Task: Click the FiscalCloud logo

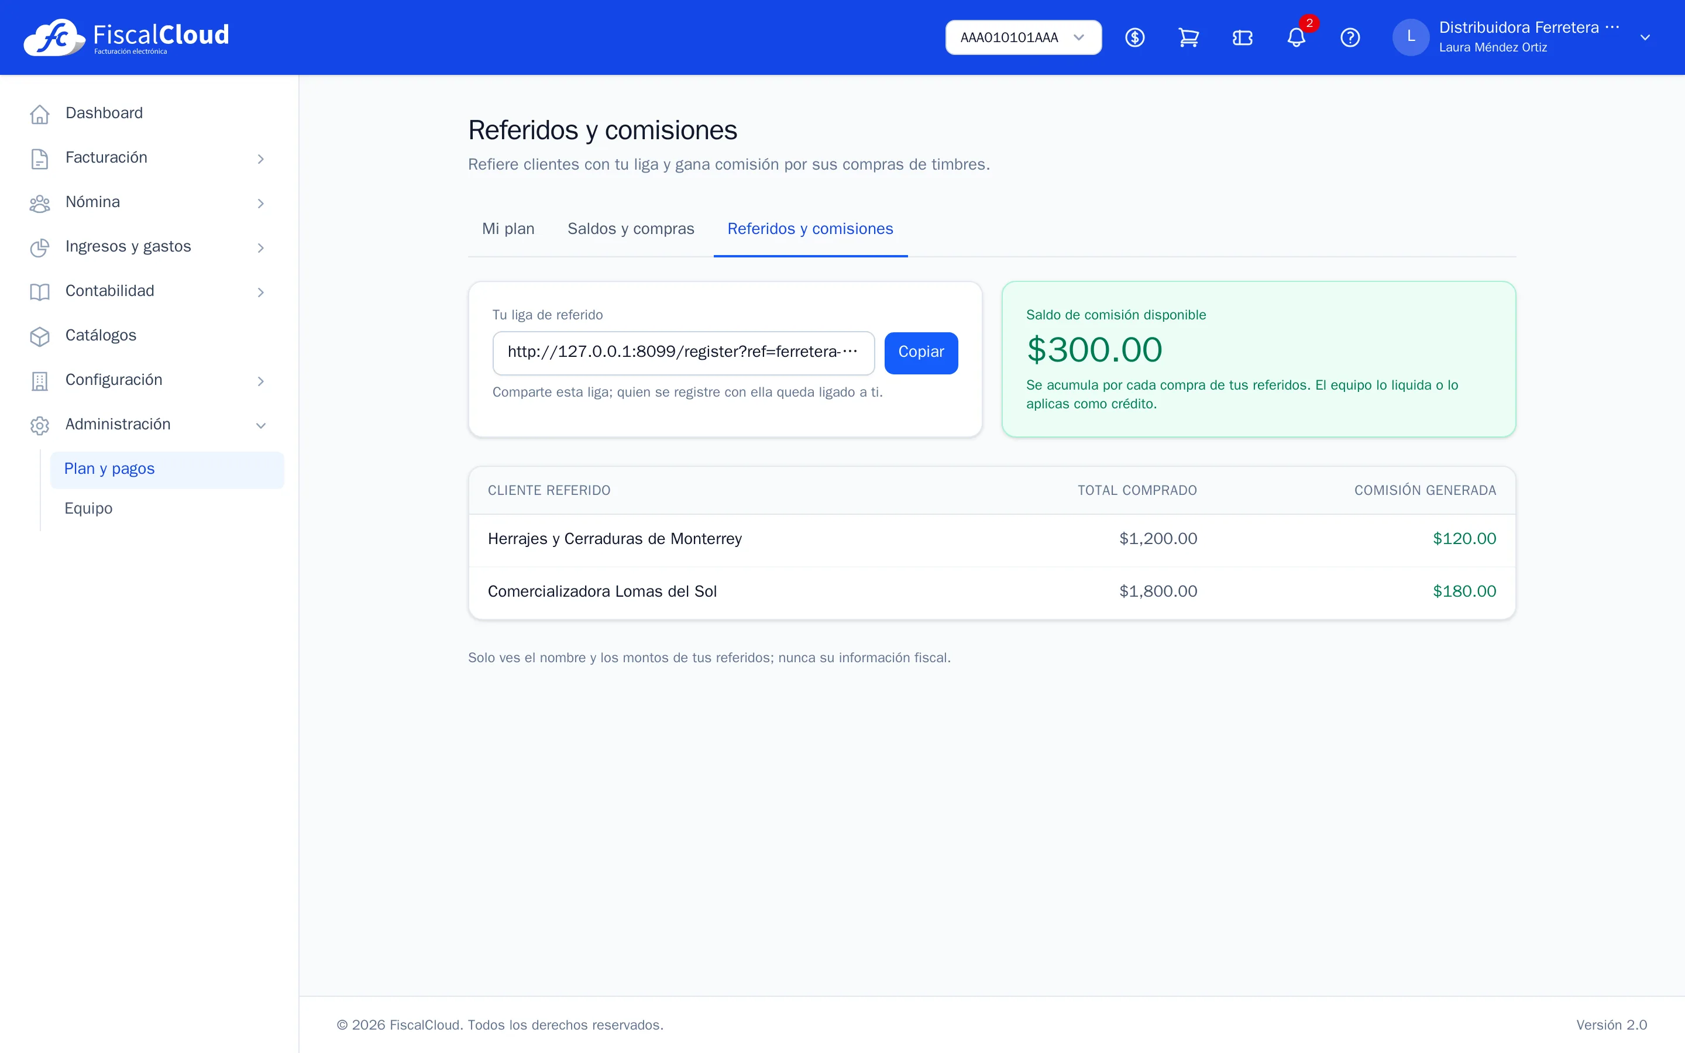Action: pyautogui.click(x=126, y=37)
